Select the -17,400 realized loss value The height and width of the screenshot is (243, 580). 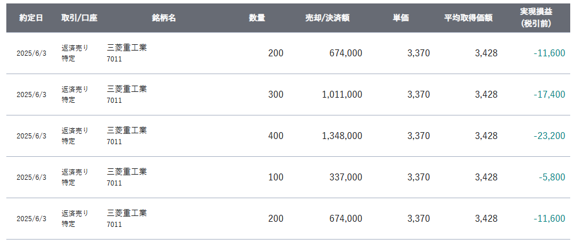[550, 95]
